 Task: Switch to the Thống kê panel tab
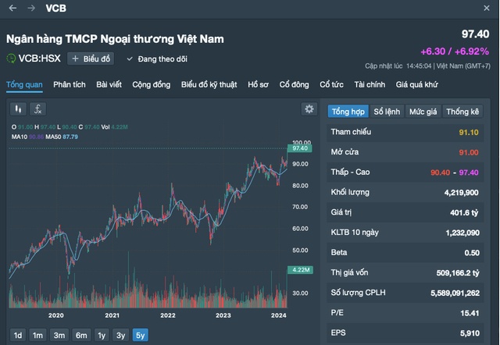click(462, 112)
